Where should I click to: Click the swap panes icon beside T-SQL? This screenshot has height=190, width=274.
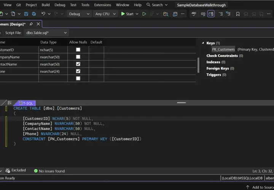[10, 103]
